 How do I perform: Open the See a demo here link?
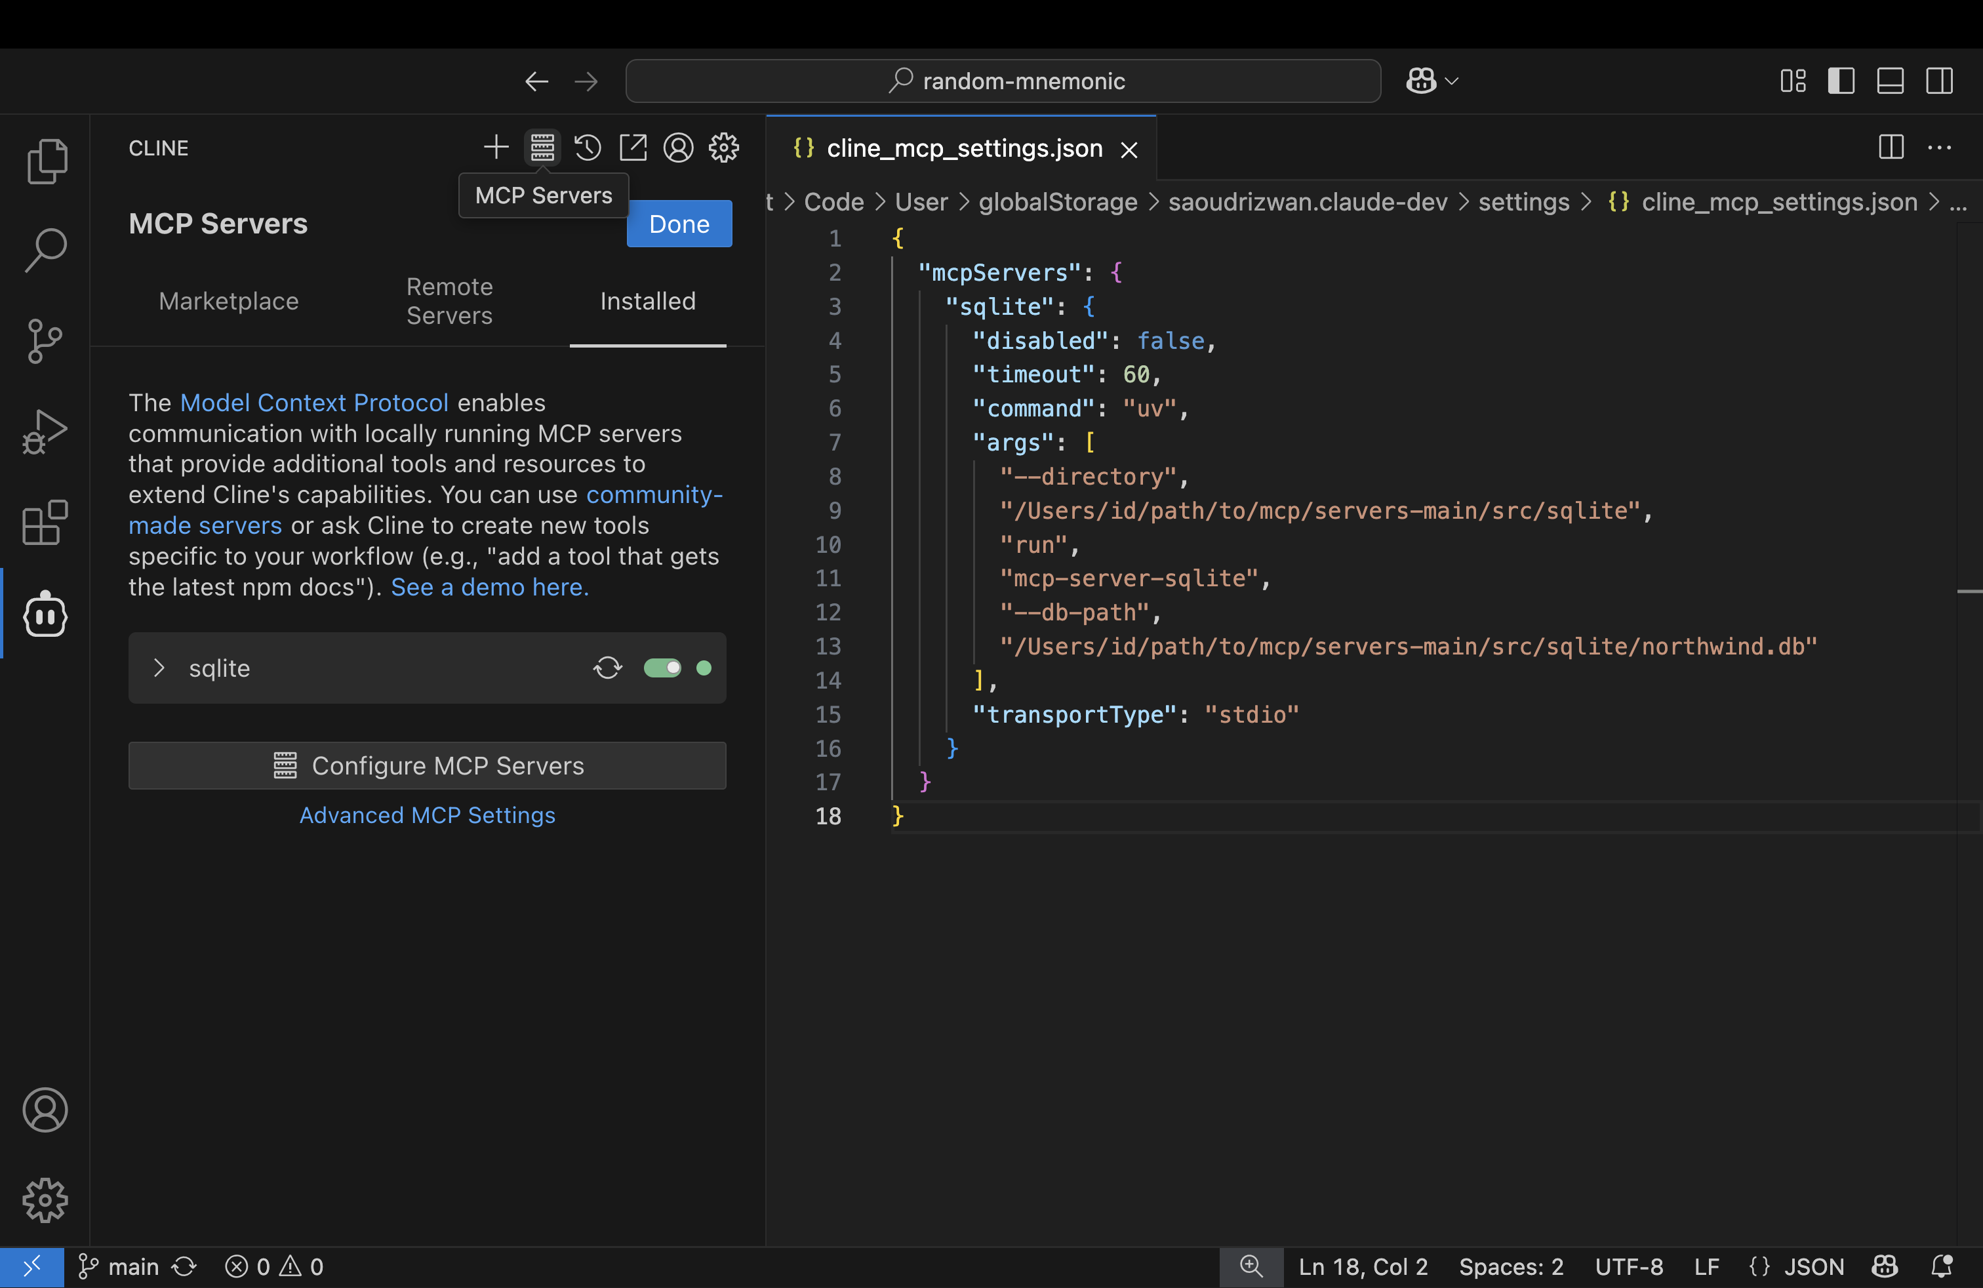pos(490,588)
